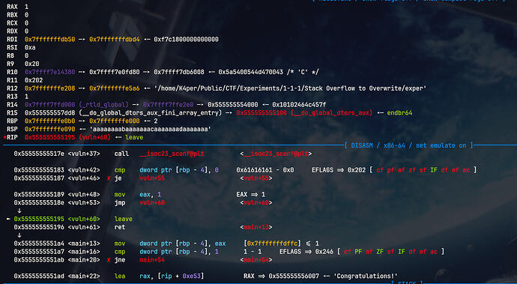
Task: Click red address 0x555555555100 (__do_global_dtors_aux)
Action: 304,113
